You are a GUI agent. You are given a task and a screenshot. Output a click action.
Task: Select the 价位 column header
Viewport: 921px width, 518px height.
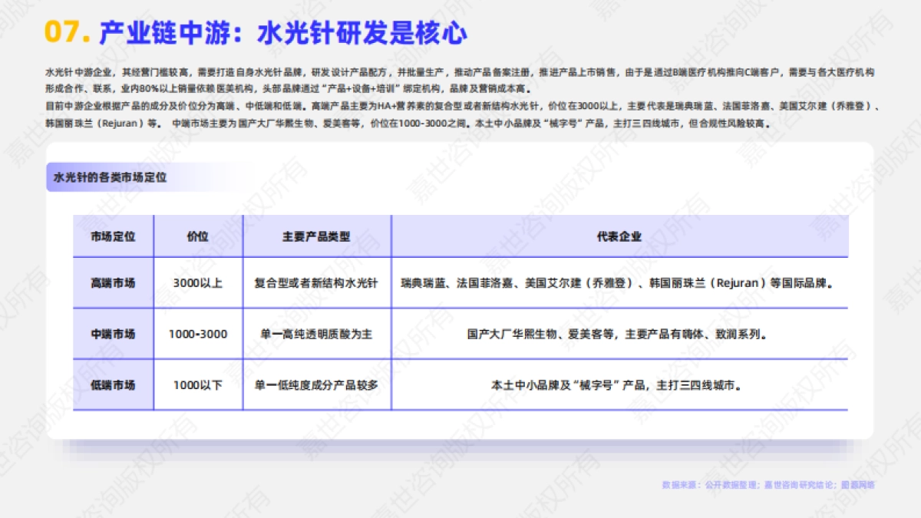(198, 238)
